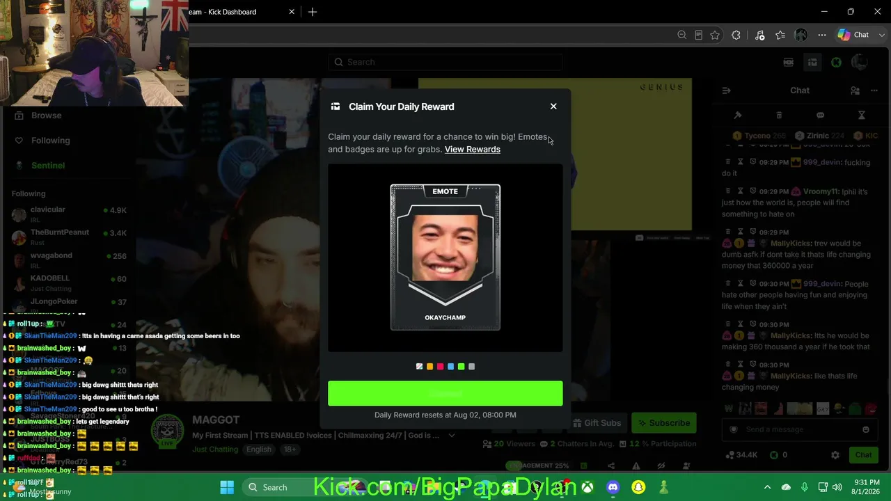Open chat settings gear icon

pos(835,455)
